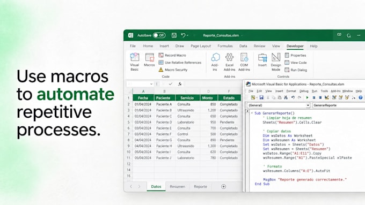The width and height of the screenshot is (365, 205).
Task: Switch to the Page Layout tab
Action: (x=201, y=46)
